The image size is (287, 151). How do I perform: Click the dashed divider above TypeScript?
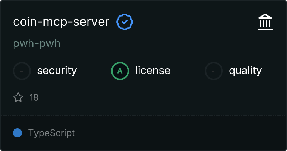(143, 115)
